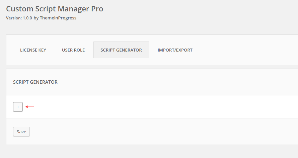Screen dimensions: 298x158
Task: Select the Script Generator tab
Action: (121, 50)
